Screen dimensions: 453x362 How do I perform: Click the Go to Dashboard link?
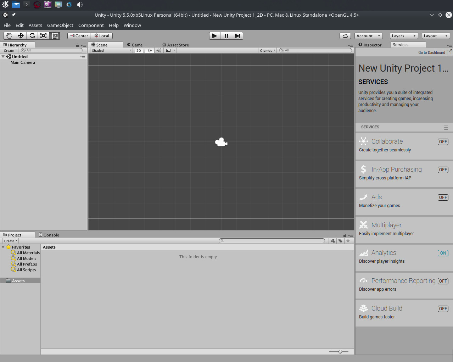click(432, 52)
